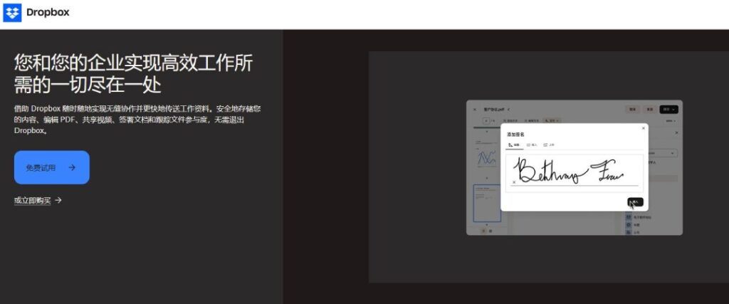Click the Dropbox logo icon
The image size is (729, 304).
point(12,13)
